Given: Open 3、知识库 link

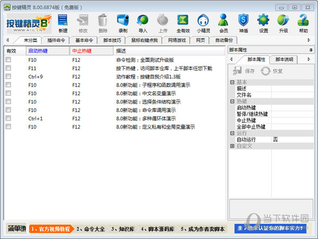Looking at the screenshot, I should tap(123, 229).
